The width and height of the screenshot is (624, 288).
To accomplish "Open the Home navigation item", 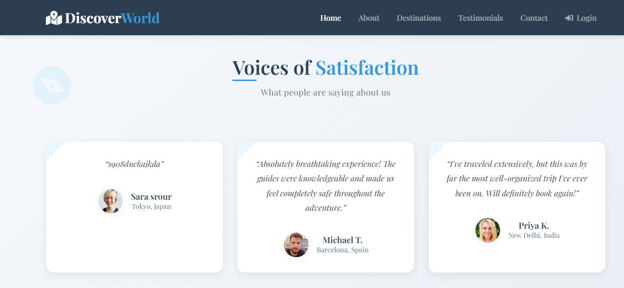I will tap(330, 18).
